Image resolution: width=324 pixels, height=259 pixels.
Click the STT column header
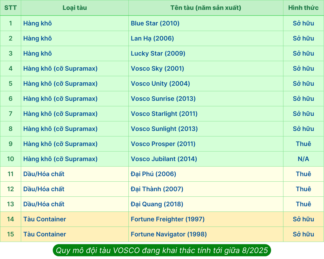(10, 8)
